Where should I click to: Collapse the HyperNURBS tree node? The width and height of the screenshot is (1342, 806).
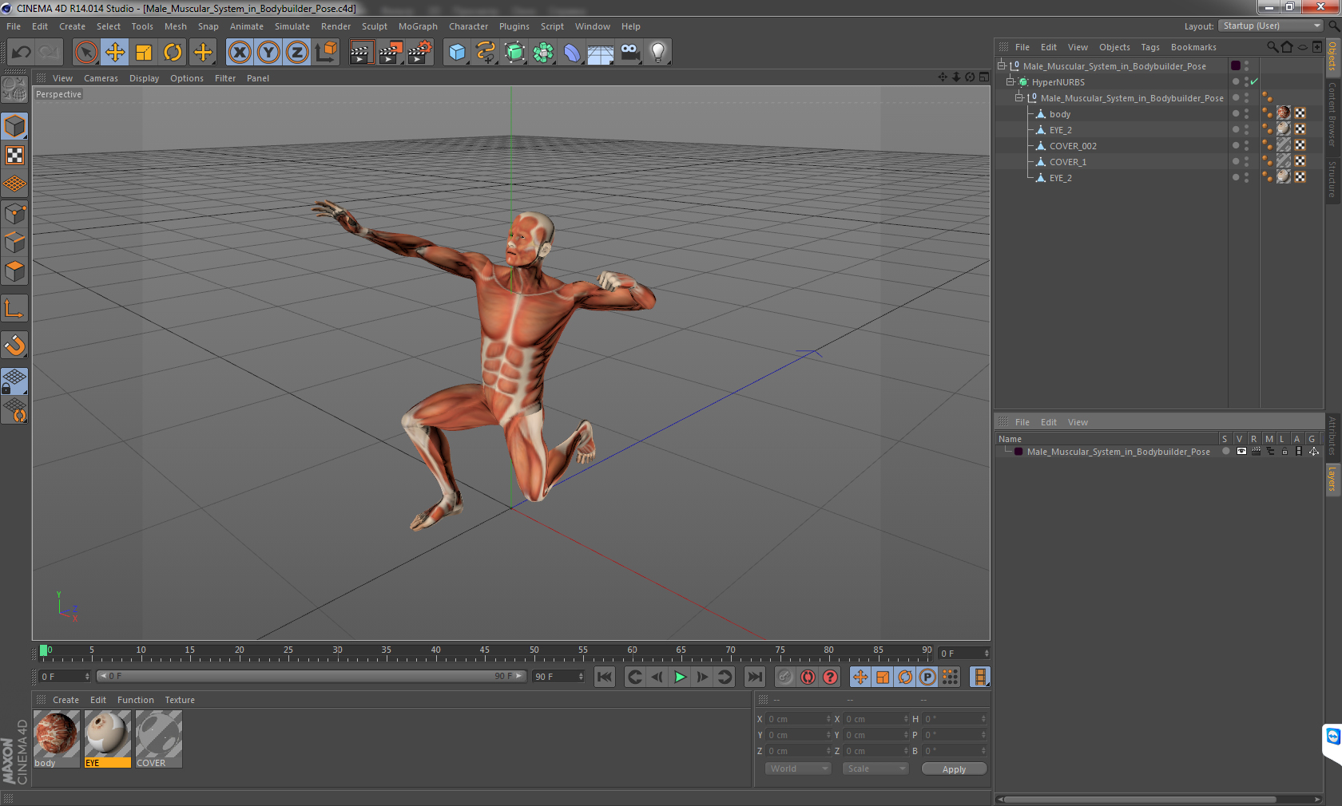tap(1010, 82)
